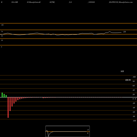Click the -40 label on the MR axis
The height and width of the screenshot is (137, 137).
pyautogui.click(x=134, y=108)
